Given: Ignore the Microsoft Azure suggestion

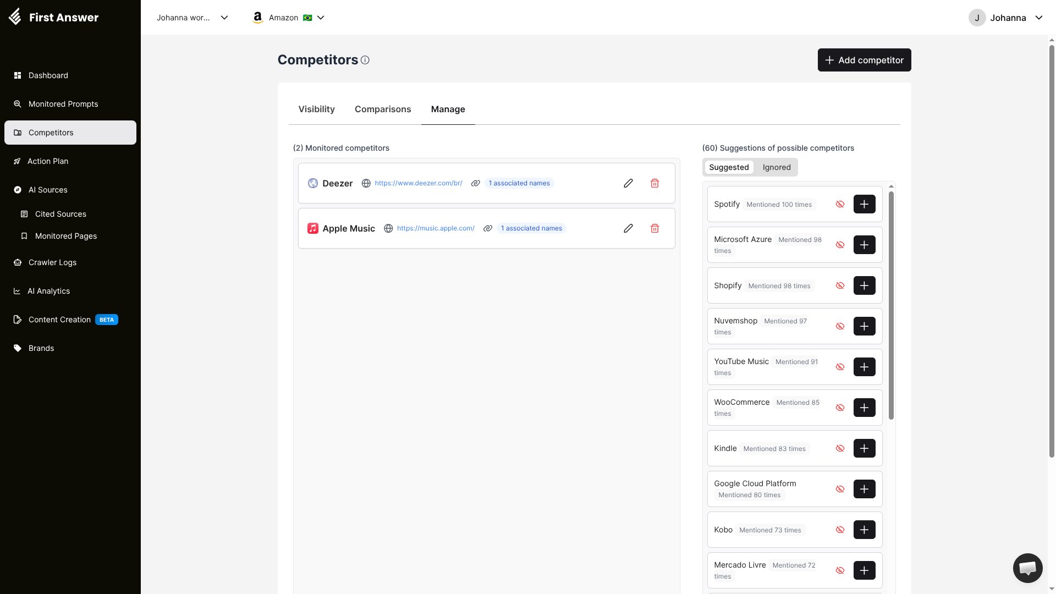Looking at the screenshot, I should click(x=840, y=245).
